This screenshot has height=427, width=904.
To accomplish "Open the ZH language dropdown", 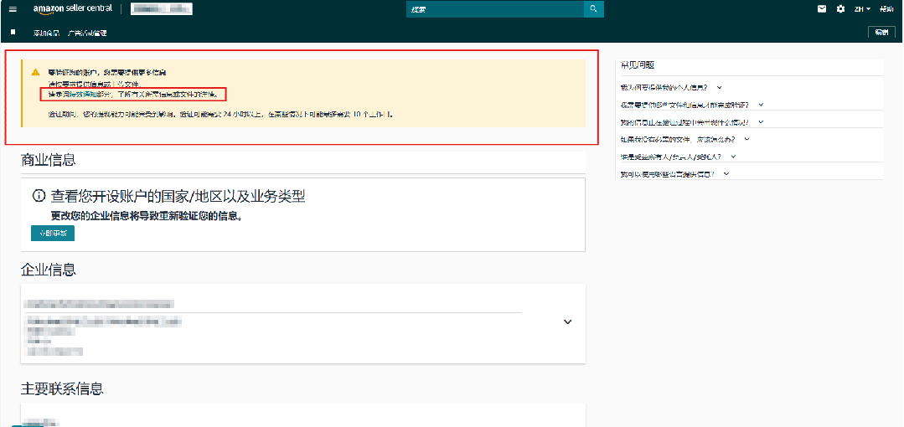I will pyautogui.click(x=862, y=9).
